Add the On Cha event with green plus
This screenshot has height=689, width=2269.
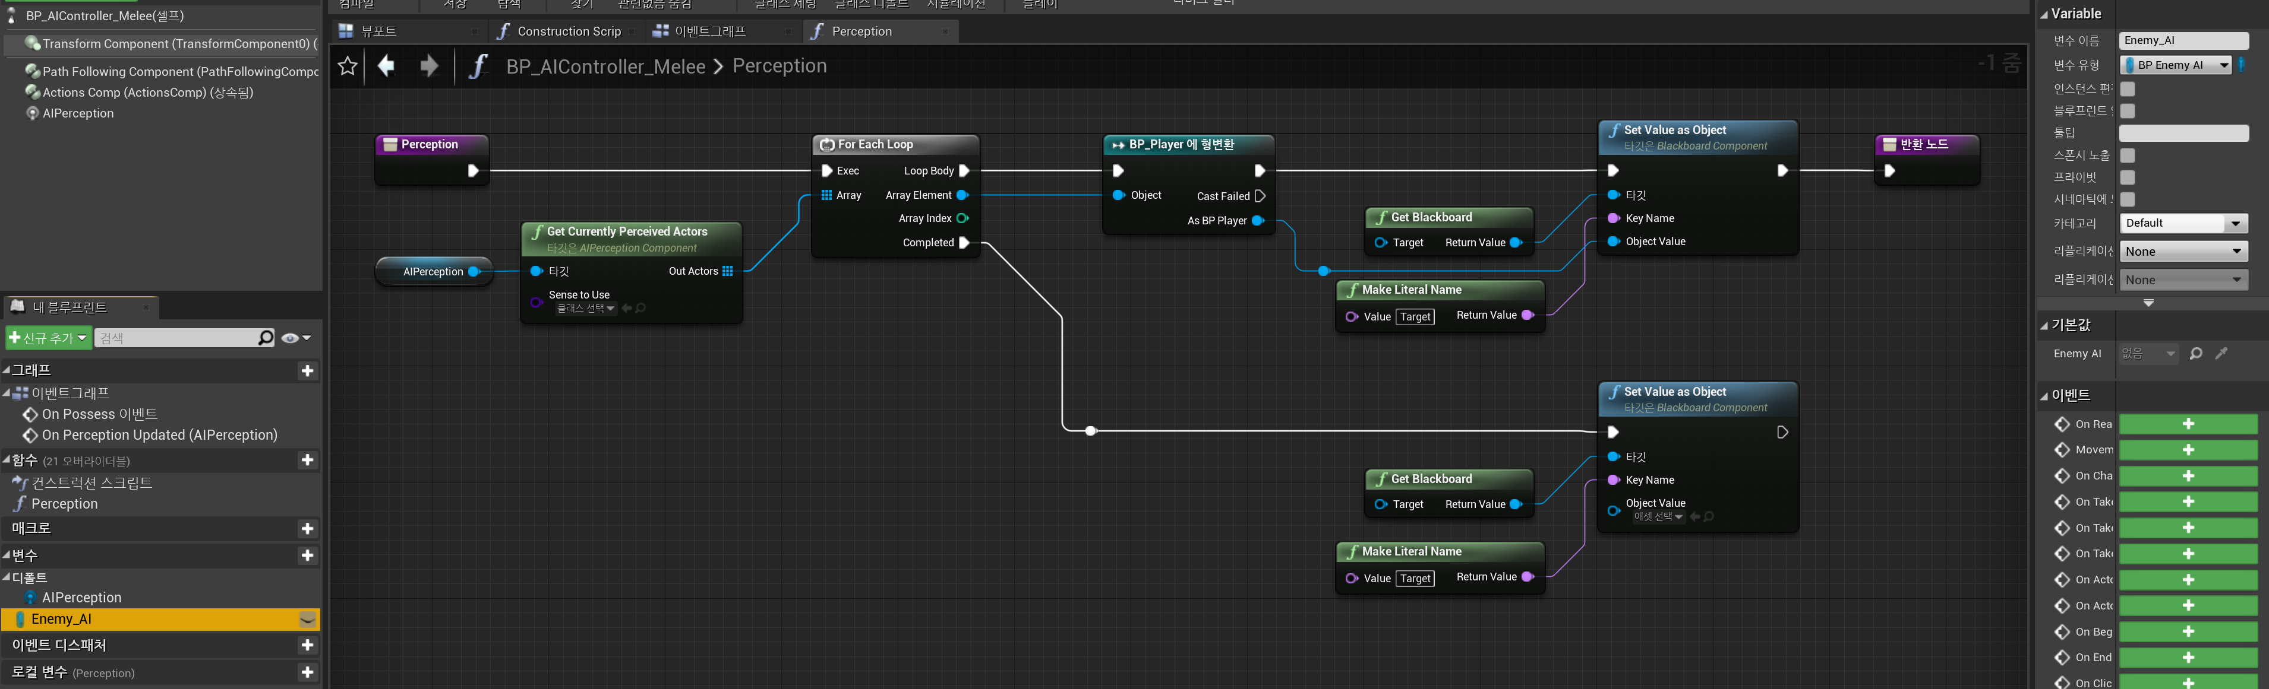[2188, 476]
